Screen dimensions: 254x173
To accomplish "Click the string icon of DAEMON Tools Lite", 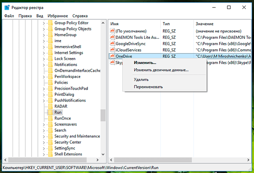I will [x=112, y=37].
